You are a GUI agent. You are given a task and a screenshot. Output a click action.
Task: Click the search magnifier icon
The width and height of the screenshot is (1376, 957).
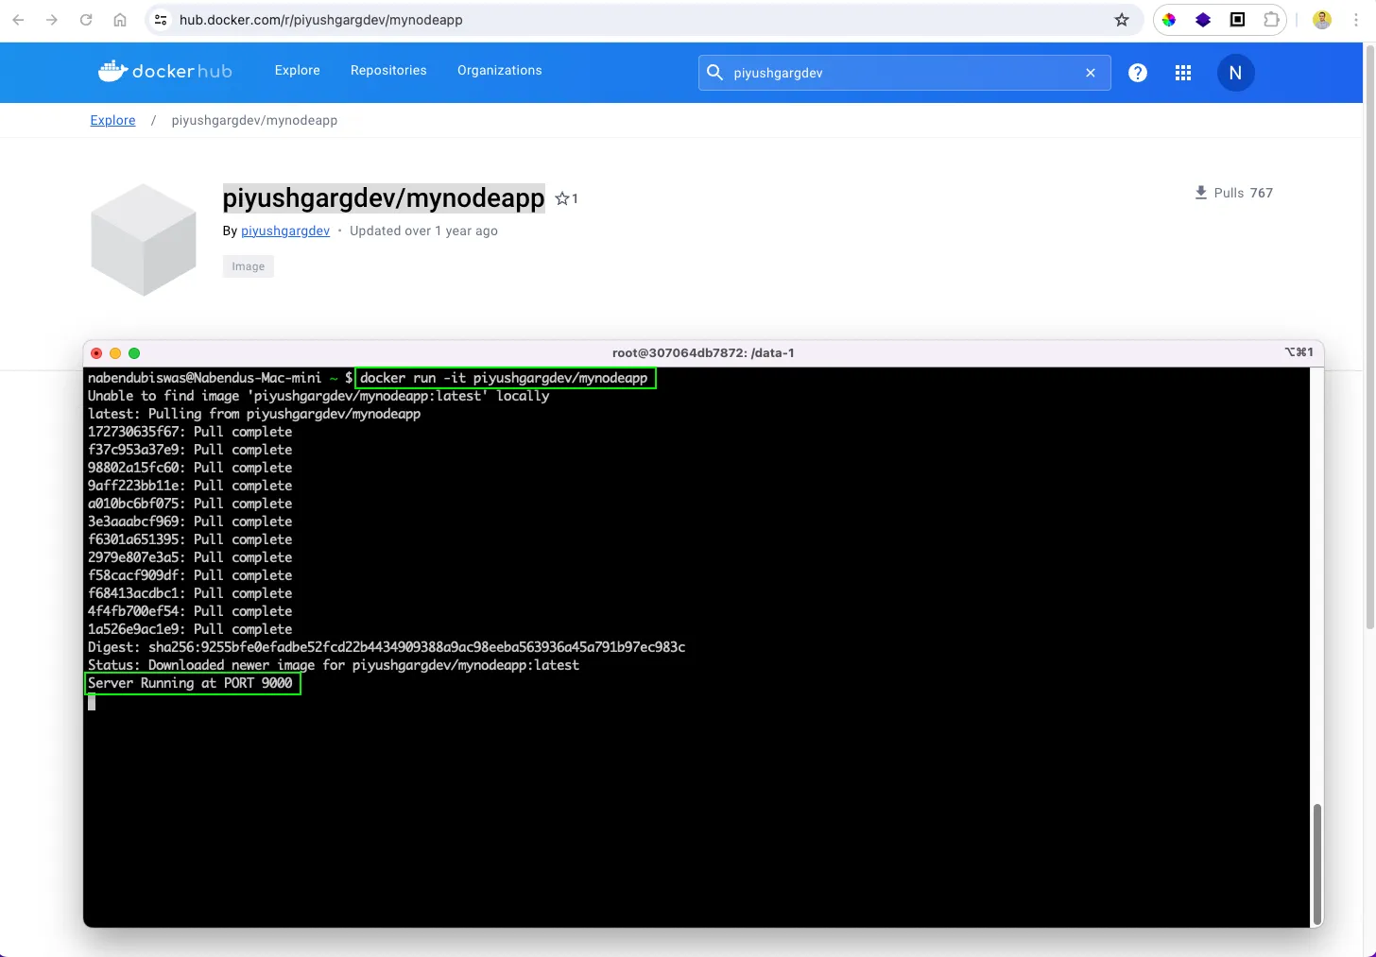point(715,73)
